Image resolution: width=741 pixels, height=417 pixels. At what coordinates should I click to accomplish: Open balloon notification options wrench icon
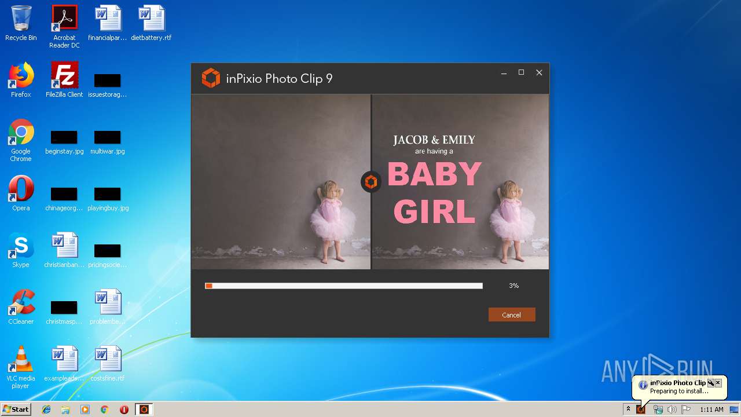711,383
